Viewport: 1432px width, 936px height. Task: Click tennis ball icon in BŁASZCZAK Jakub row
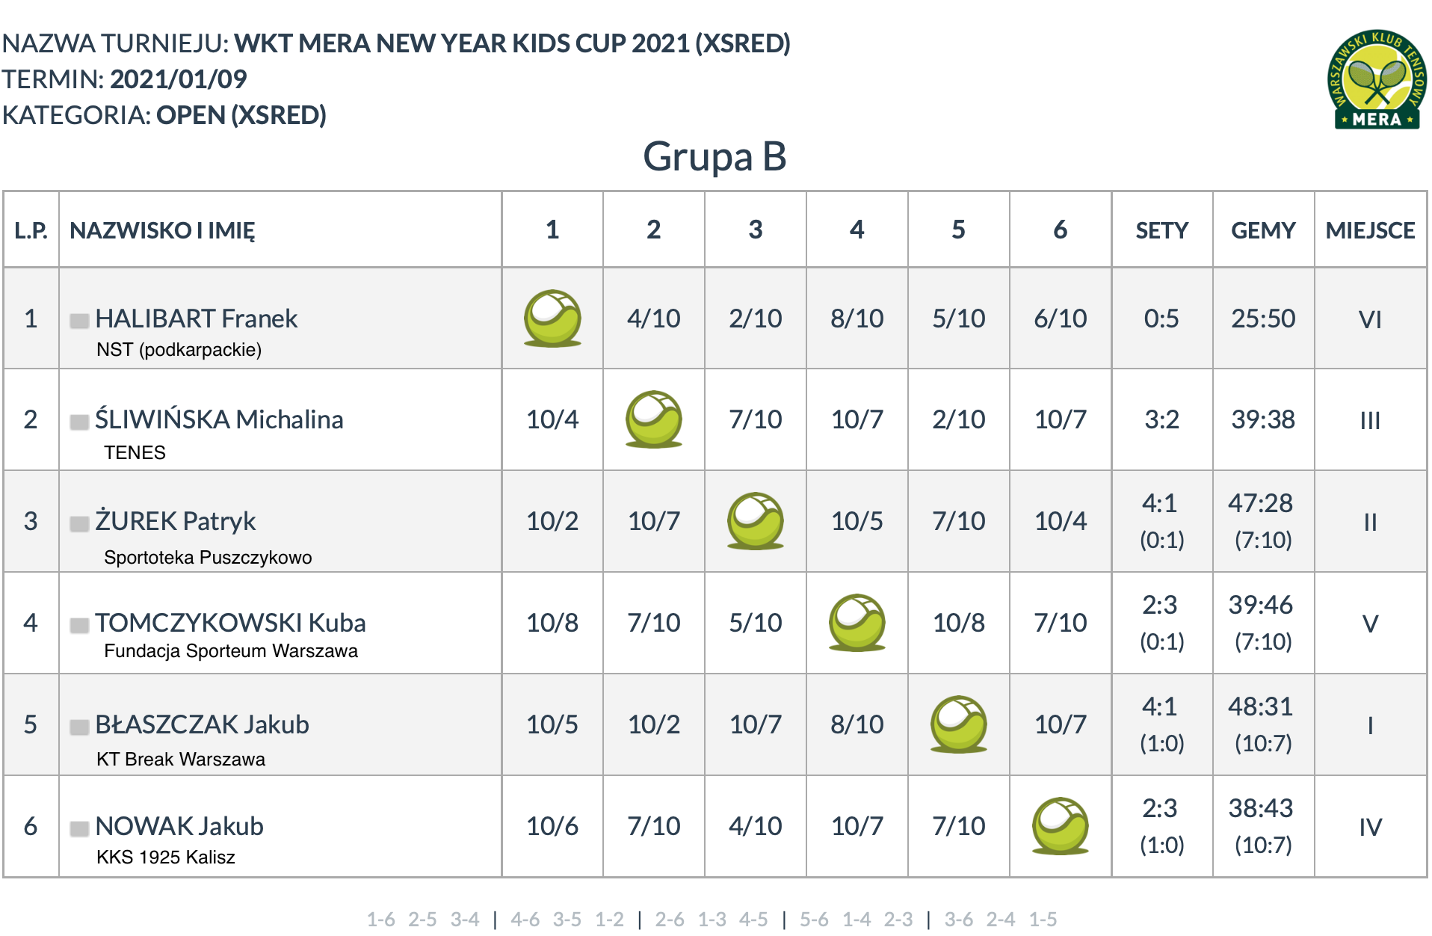click(x=959, y=724)
